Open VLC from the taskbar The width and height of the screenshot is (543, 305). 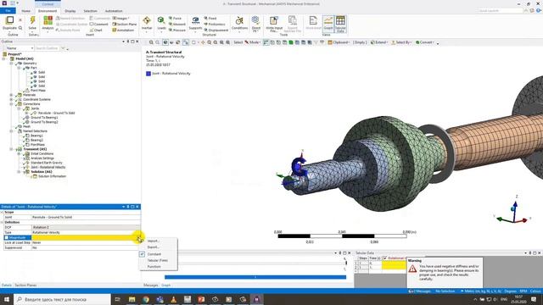pos(173,299)
